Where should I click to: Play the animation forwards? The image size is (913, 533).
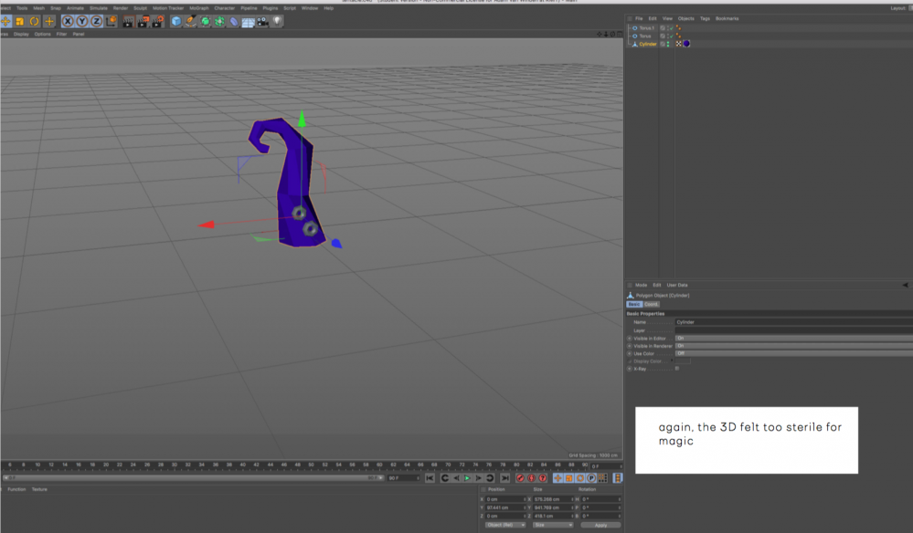click(x=467, y=477)
